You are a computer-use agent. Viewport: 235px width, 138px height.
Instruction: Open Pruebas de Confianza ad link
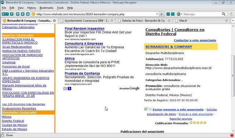tap(82, 73)
